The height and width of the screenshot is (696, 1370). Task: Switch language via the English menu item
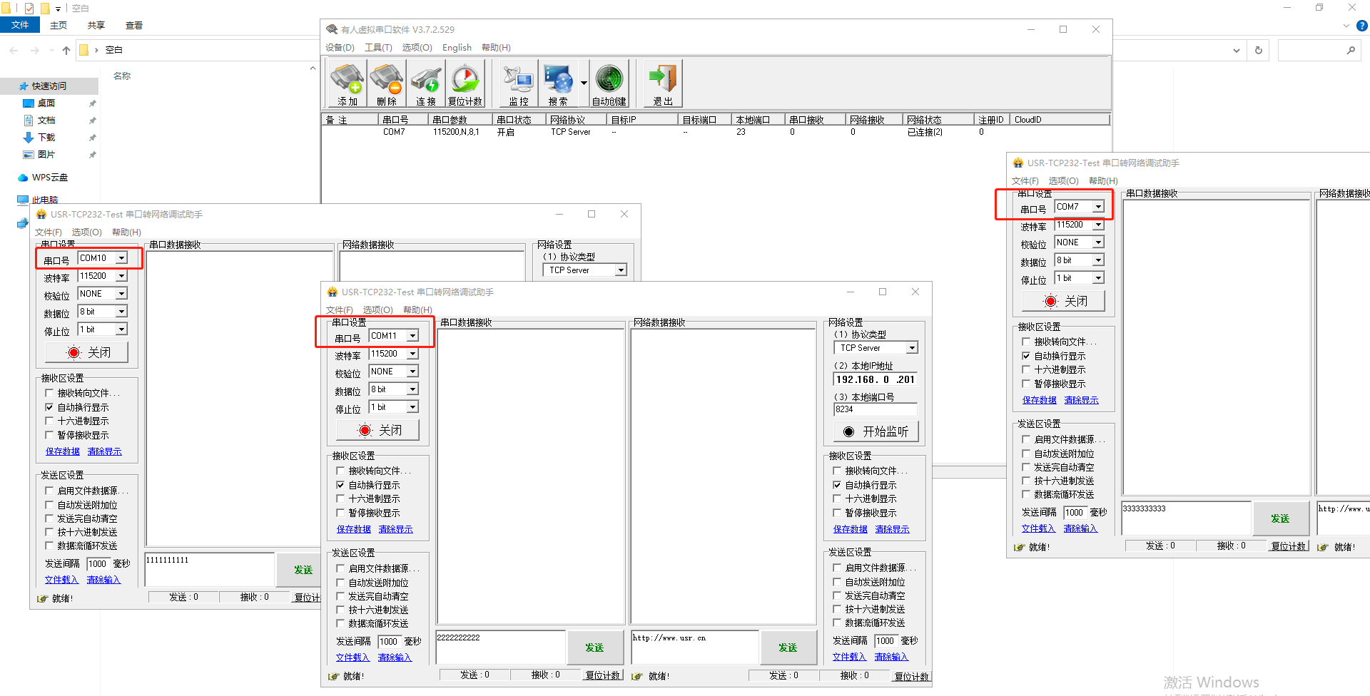[x=457, y=48]
